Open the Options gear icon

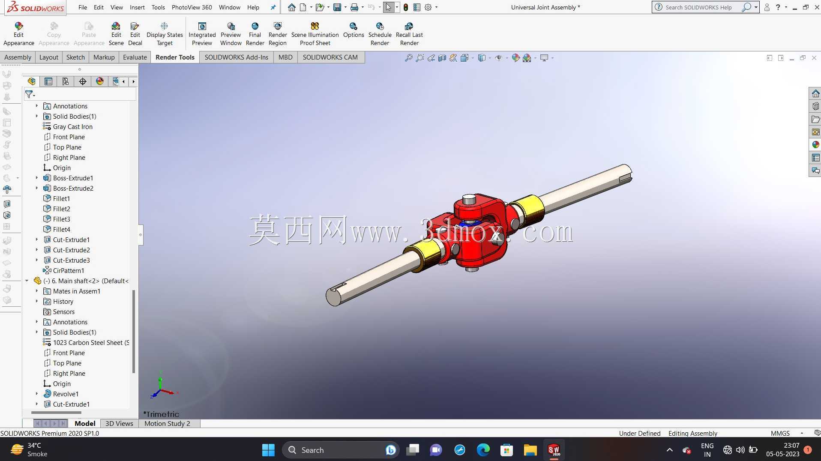(428, 7)
